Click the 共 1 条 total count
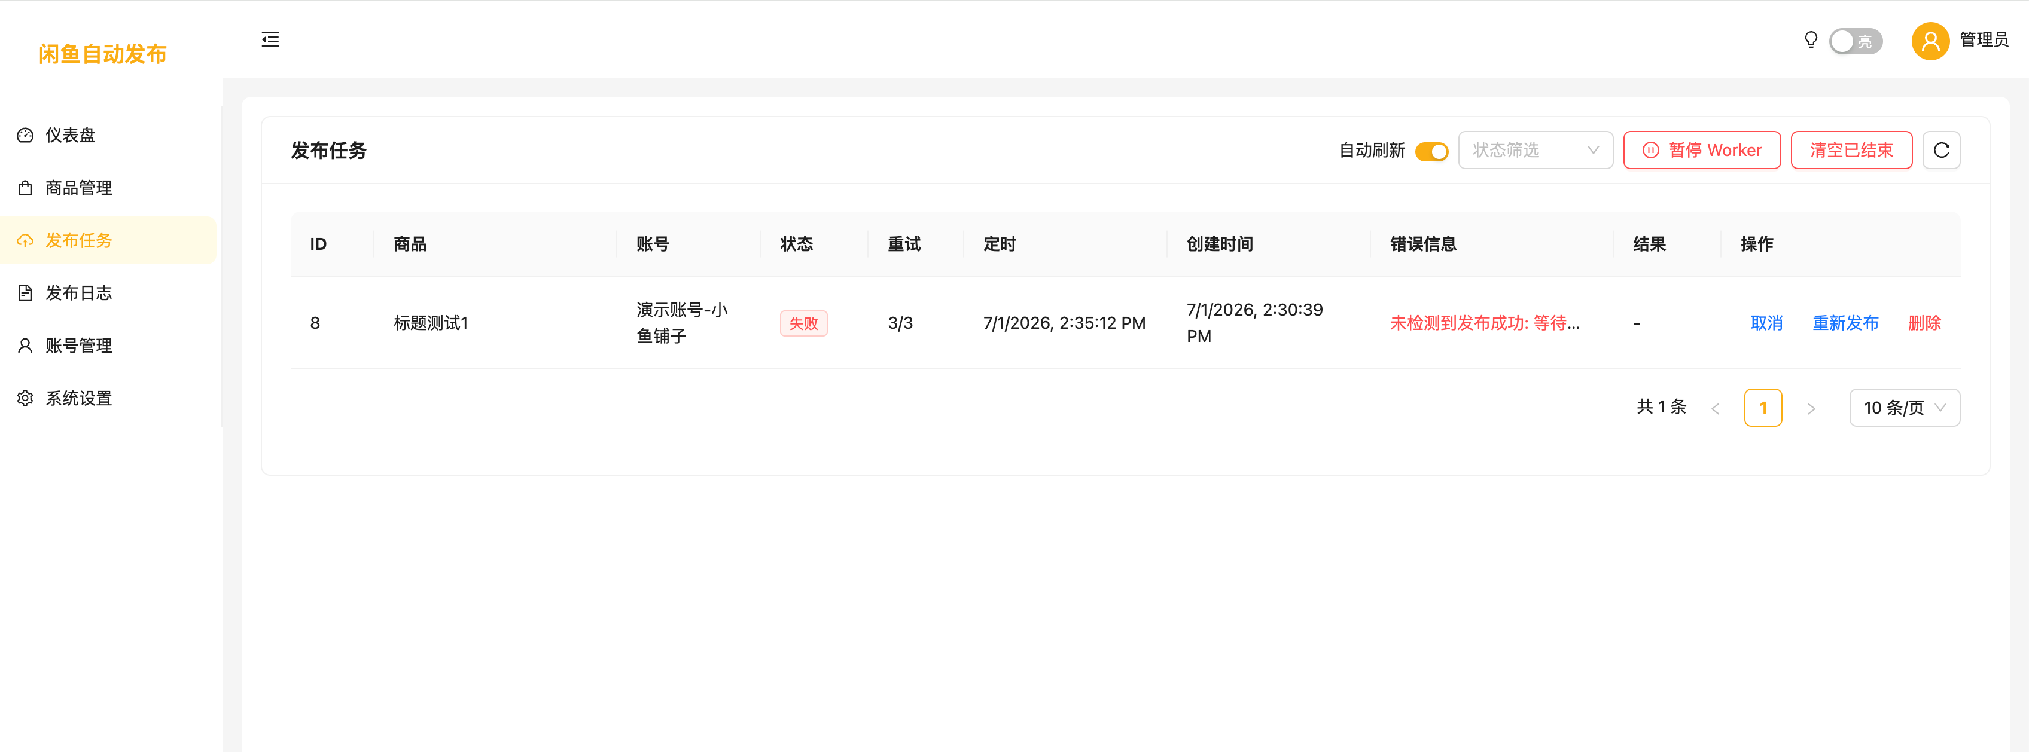Screen dimensions: 2029x752 1661,407
